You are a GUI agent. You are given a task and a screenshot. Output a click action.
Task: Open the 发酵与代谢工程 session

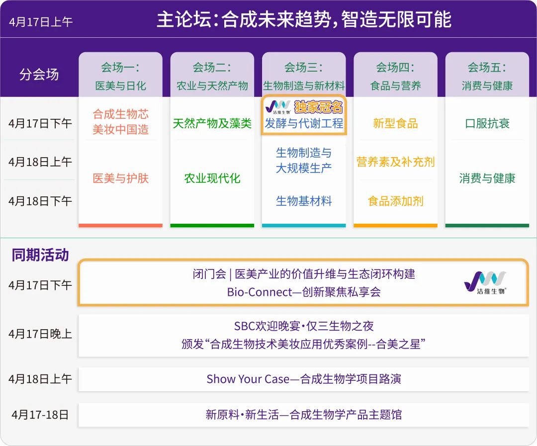(304, 123)
